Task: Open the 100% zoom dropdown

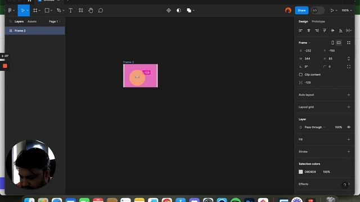Action: [x=346, y=10]
